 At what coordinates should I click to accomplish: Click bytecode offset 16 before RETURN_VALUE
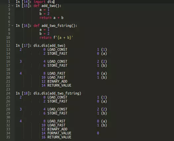tap(44, 137)
